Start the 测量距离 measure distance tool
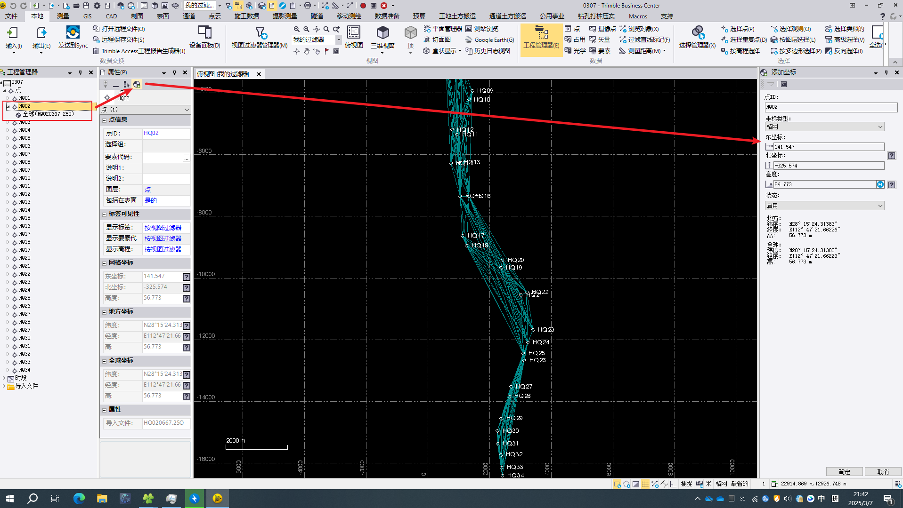 [642, 51]
